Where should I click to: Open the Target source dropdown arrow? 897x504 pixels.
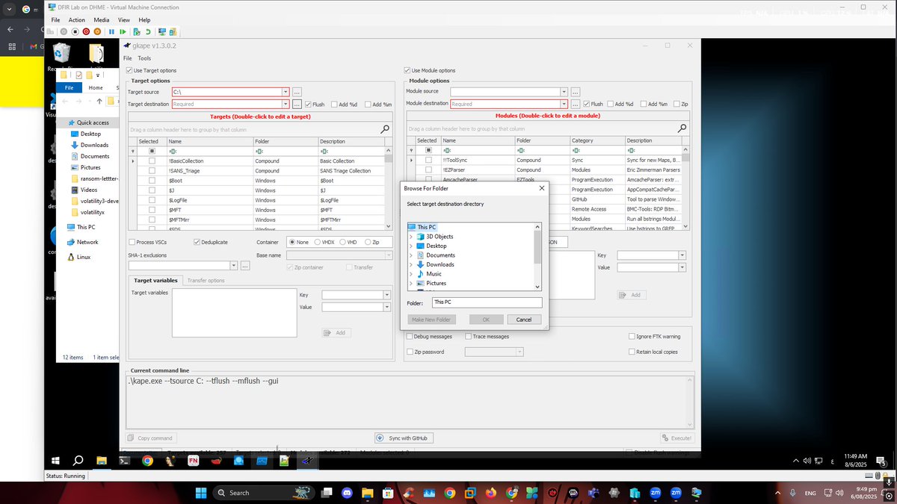pyautogui.click(x=285, y=92)
